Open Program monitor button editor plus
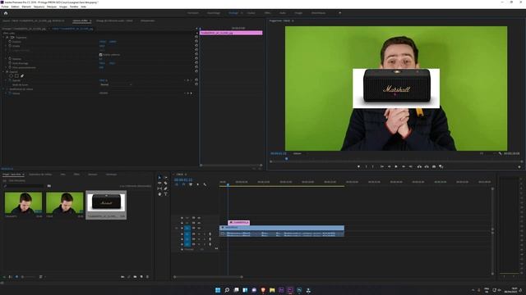Screen dimensions: 526x295 click(x=519, y=166)
